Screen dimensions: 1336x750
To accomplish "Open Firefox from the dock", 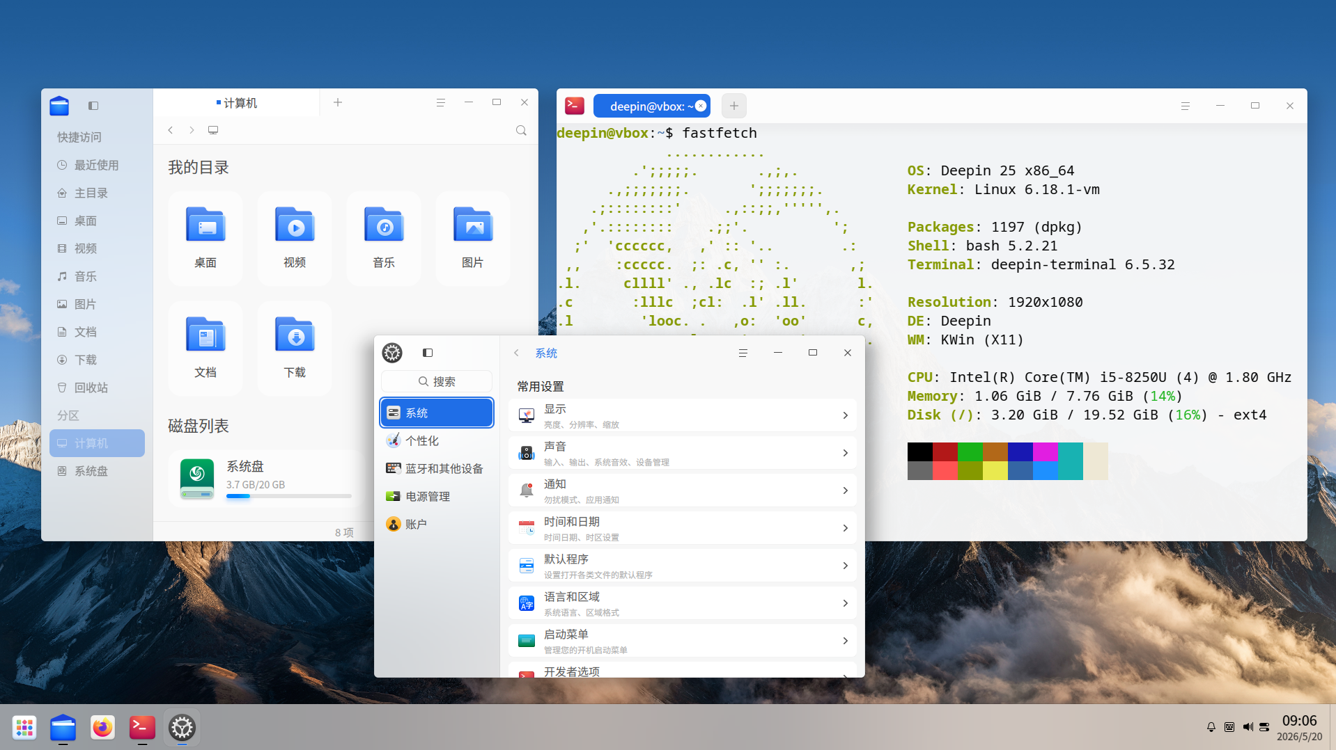I will pos(102,728).
